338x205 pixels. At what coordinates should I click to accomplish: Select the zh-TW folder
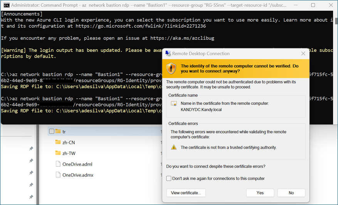[x=69, y=153]
